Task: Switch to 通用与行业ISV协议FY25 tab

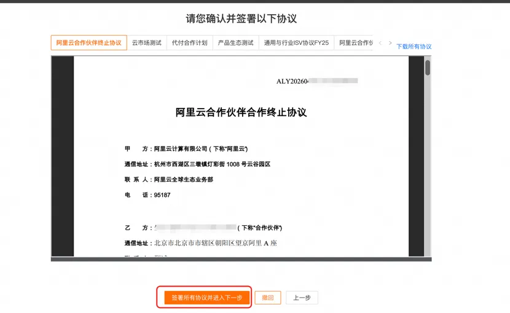Action: pos(296,42)
